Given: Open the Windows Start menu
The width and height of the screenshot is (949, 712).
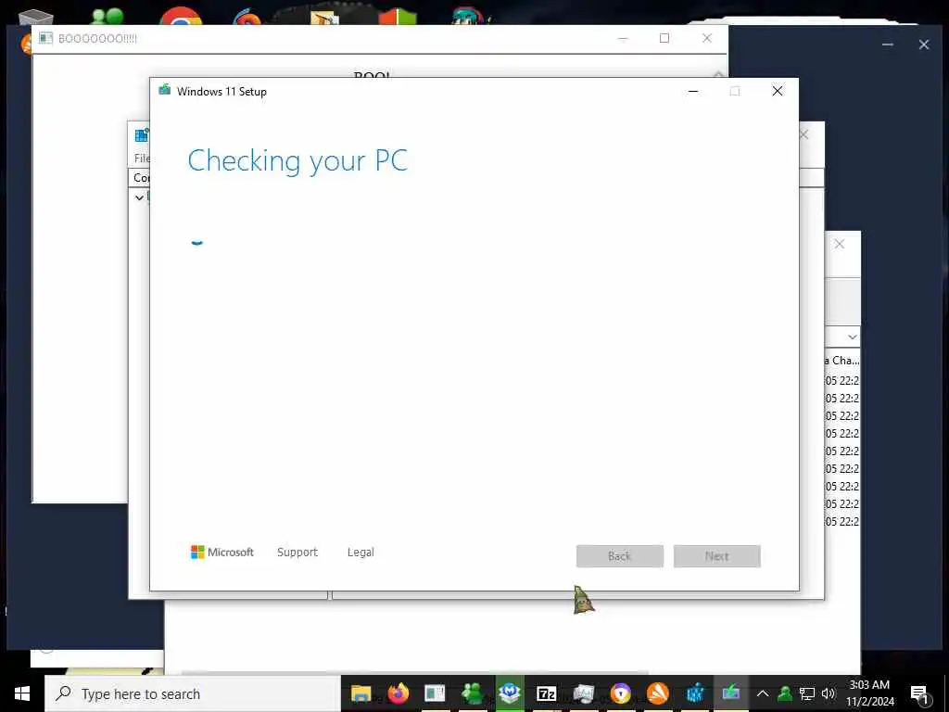Looking at the screenshot, I should pos(22,693).
